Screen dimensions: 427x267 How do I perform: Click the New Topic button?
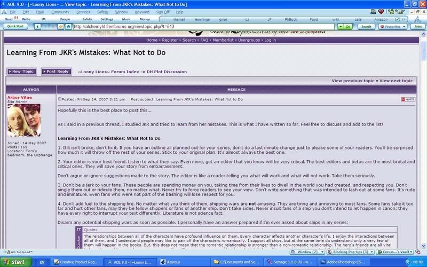(x=22, y=71)
